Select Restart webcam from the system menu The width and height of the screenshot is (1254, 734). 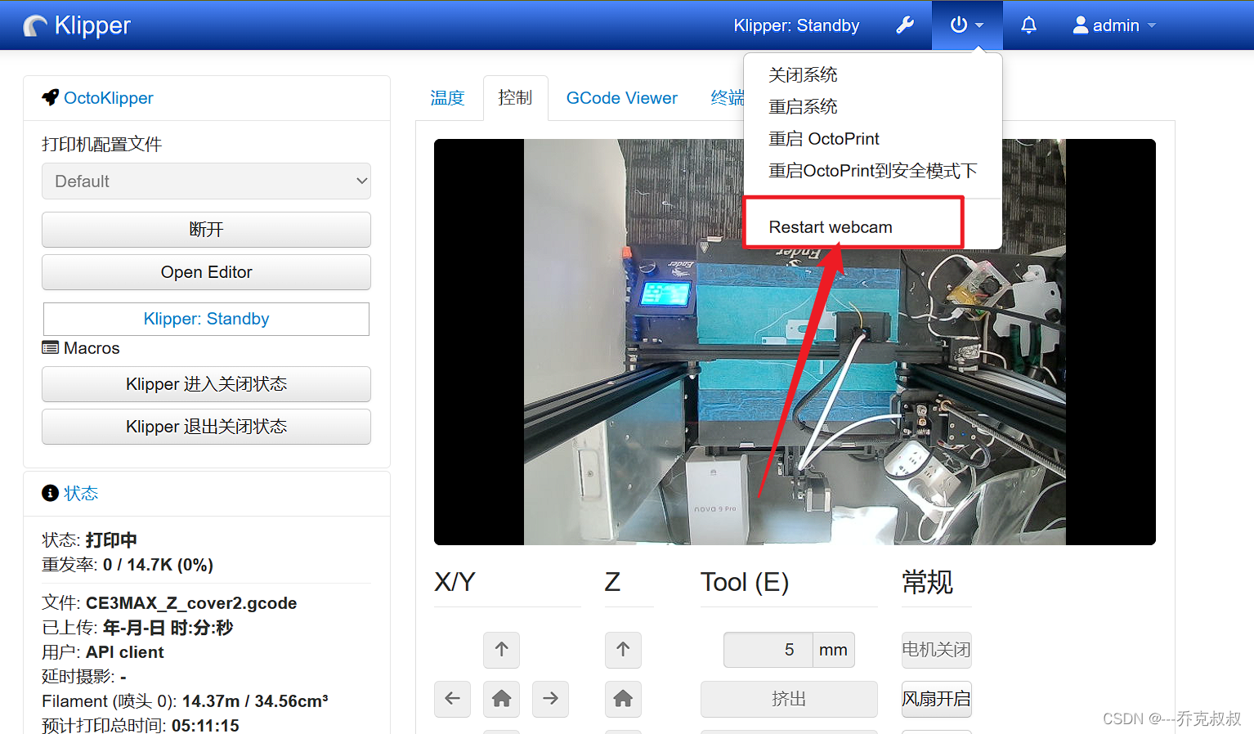(x=831, y=226)
